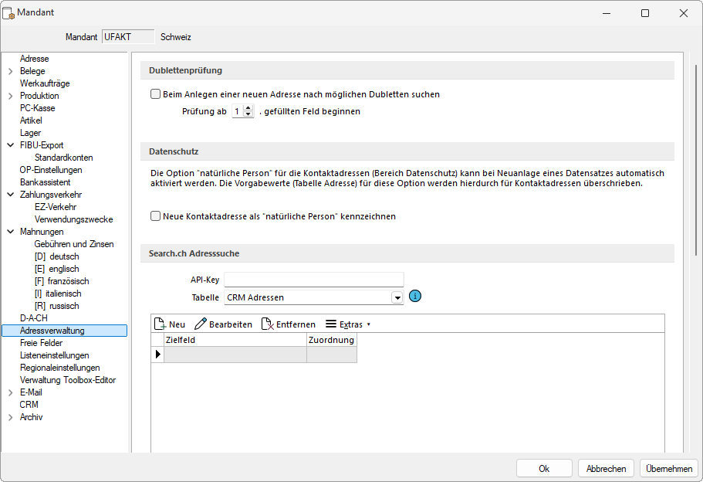Screen dimensions: 703x482
Task: Select Freie Felder in the sidebar
Action: (x=41, y=343)
